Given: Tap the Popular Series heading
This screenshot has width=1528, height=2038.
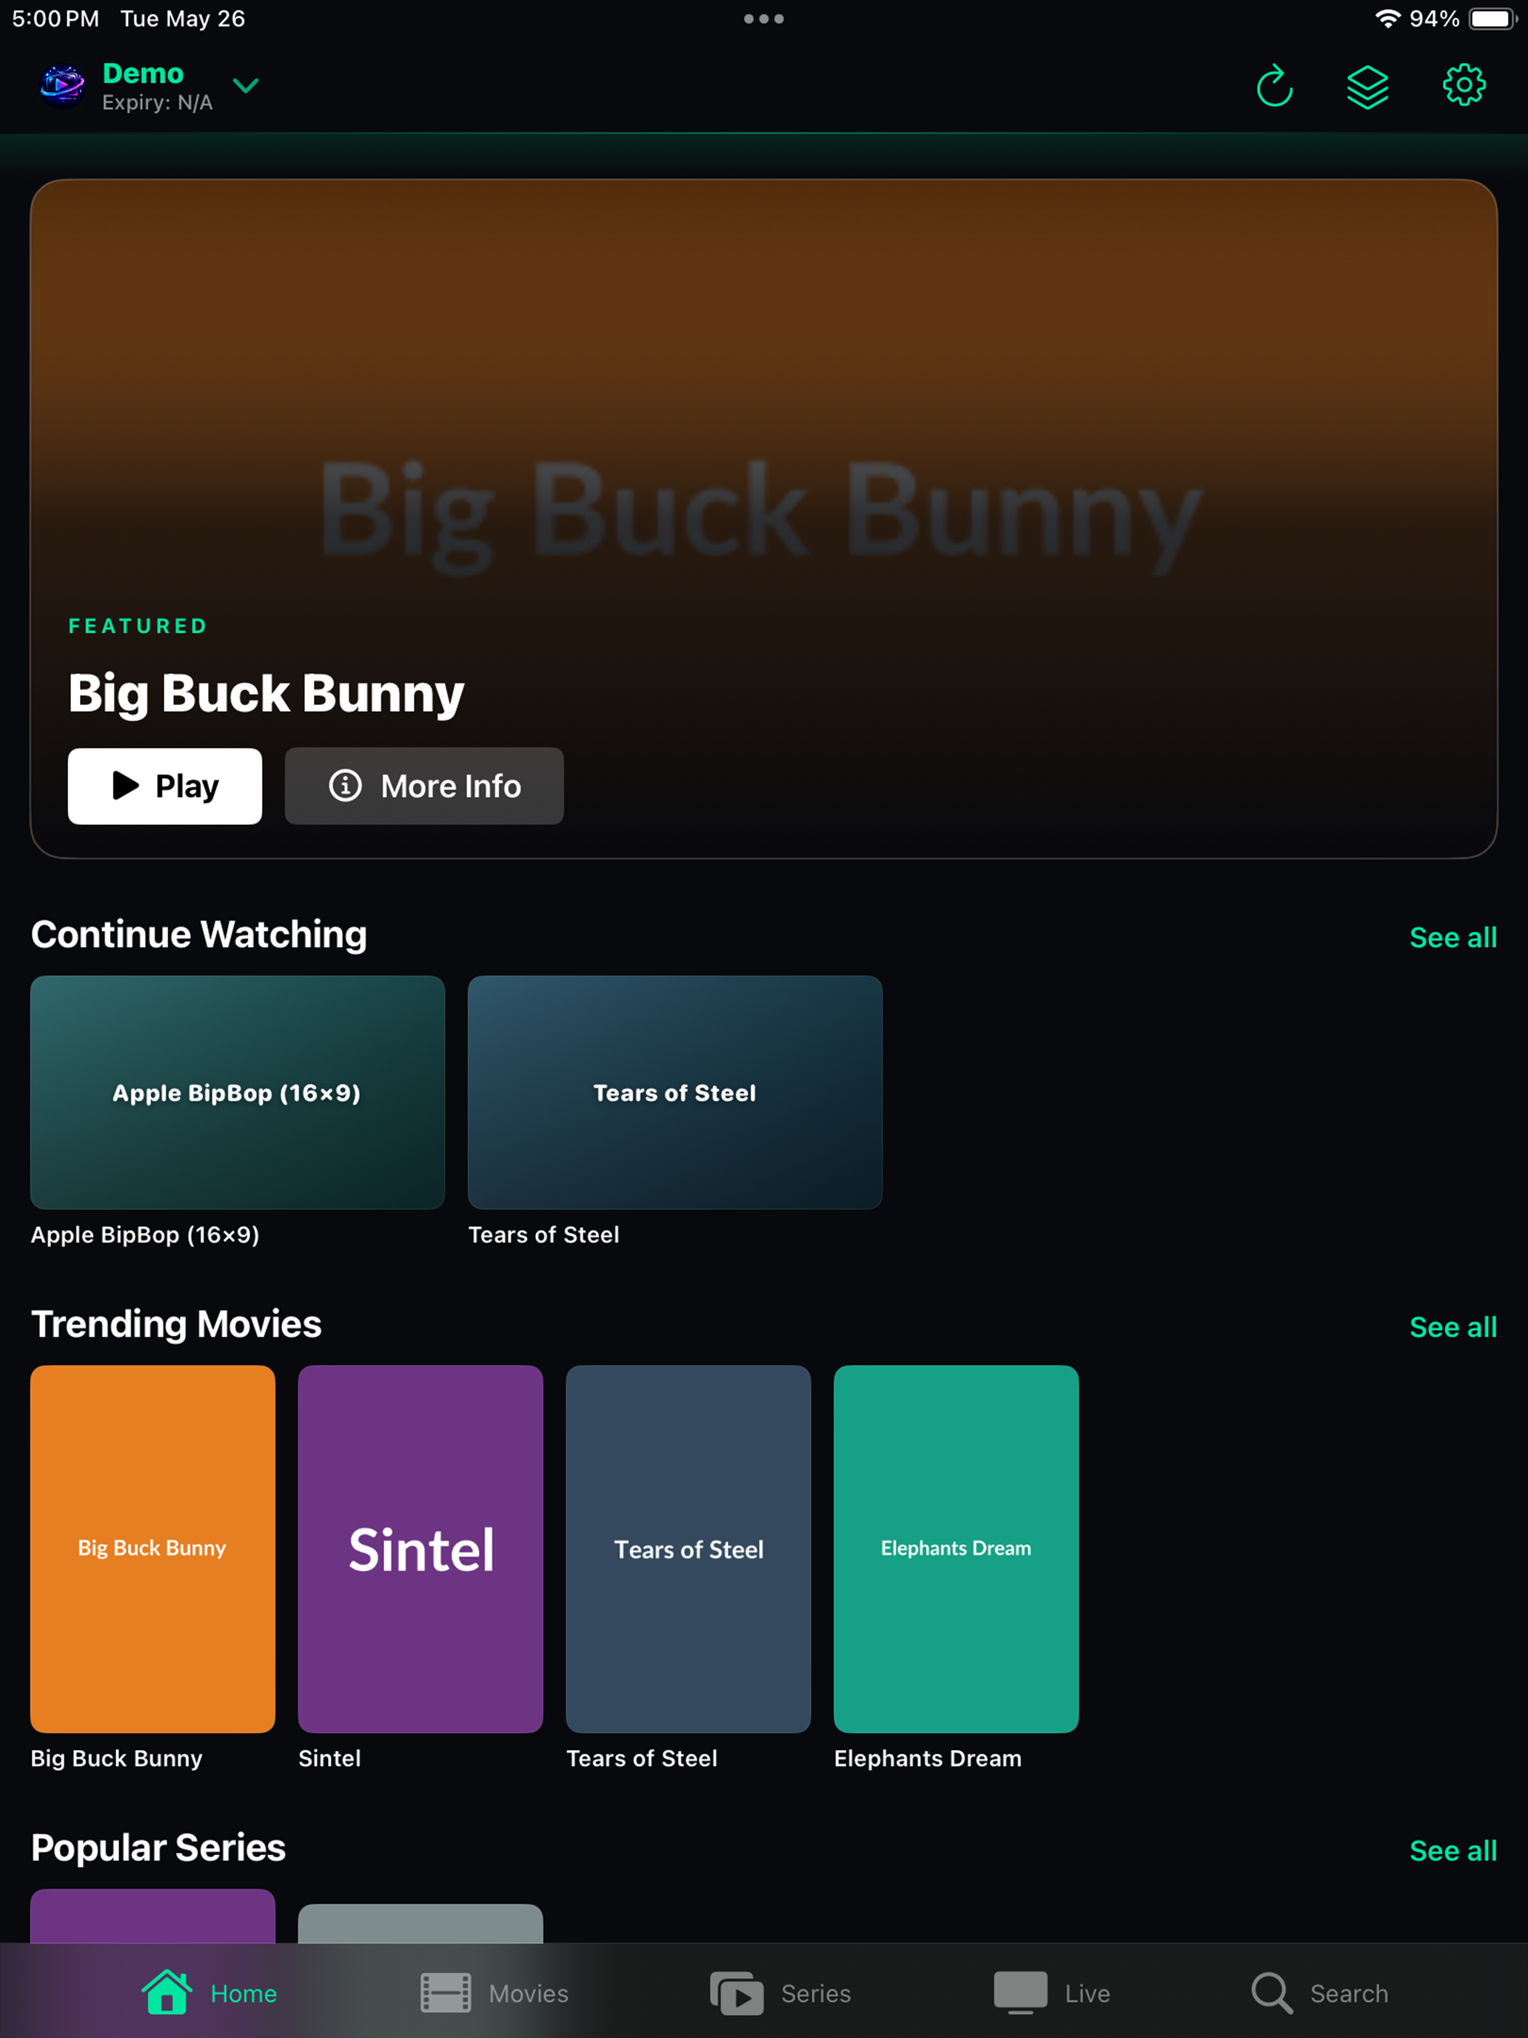Looking at the screenshot, I should [158, 1847].
